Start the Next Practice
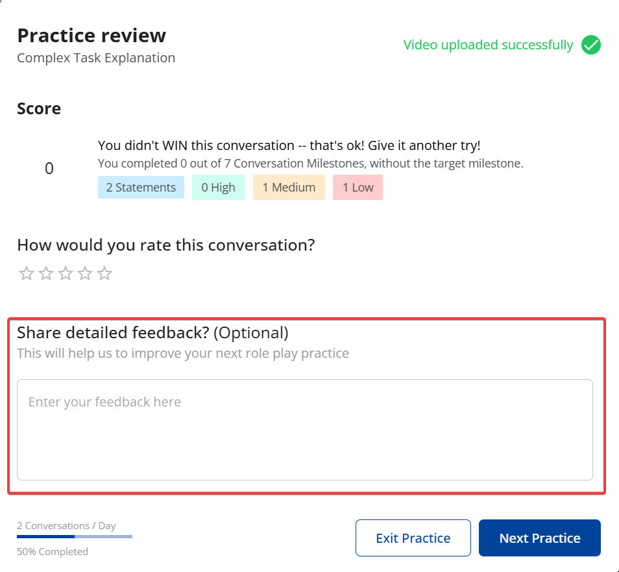 (539, 538)
